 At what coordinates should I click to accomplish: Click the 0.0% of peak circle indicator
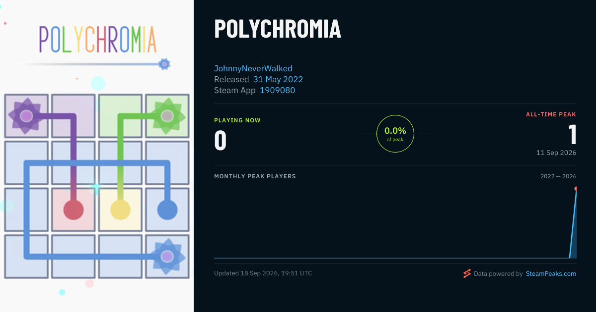tap(395, 134)
